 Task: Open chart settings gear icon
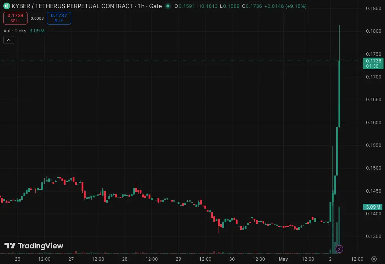(374, 259)
